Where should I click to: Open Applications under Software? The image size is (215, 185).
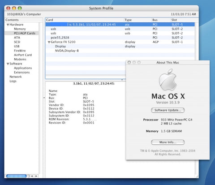(23, 68)
